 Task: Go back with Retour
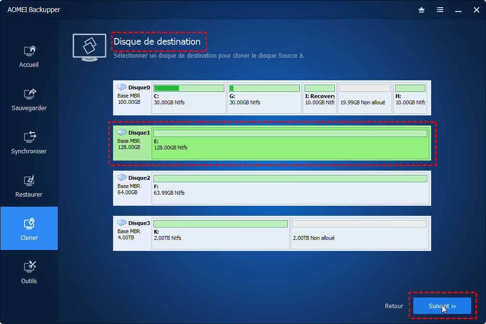tap(394, 306)
